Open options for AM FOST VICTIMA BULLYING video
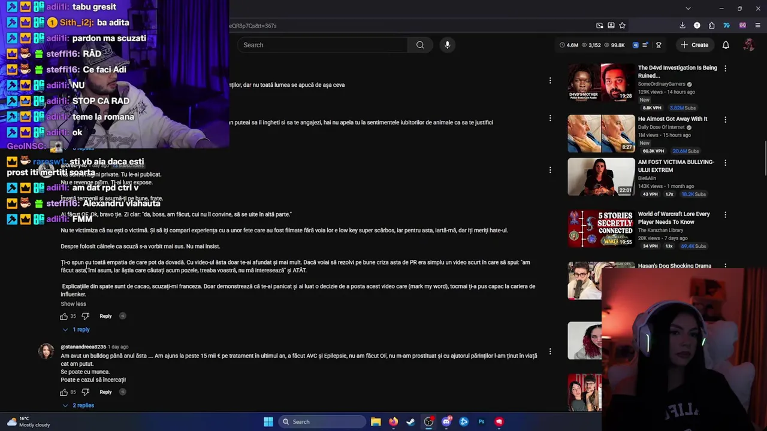The height and width of the screenshot is (431, 767). (725, 163)
